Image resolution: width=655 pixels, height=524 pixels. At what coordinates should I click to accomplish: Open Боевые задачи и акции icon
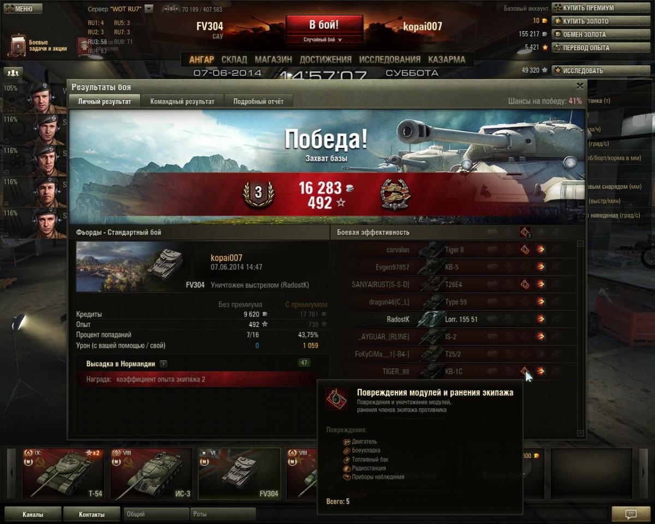(x=17, y=46)
